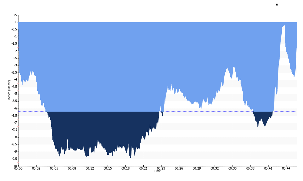The height and width of the screenshot is (181, 303).
Task: Click the '-2' depth axis label
Action: [15, 51]
